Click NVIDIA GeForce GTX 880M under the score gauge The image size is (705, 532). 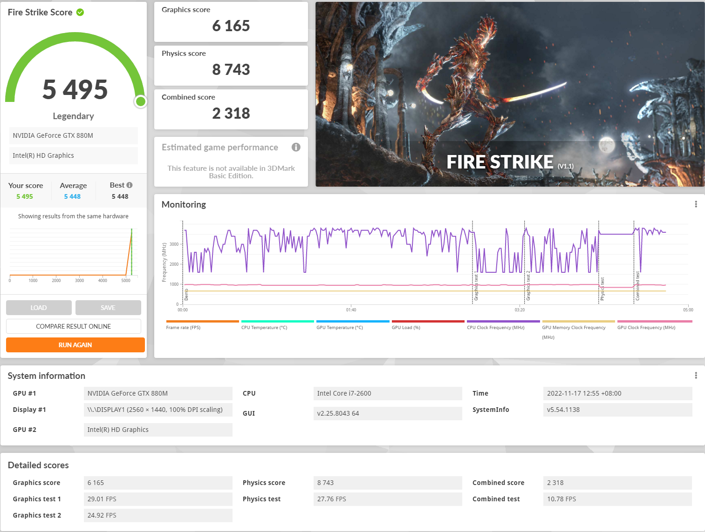(x=74, y=135)
